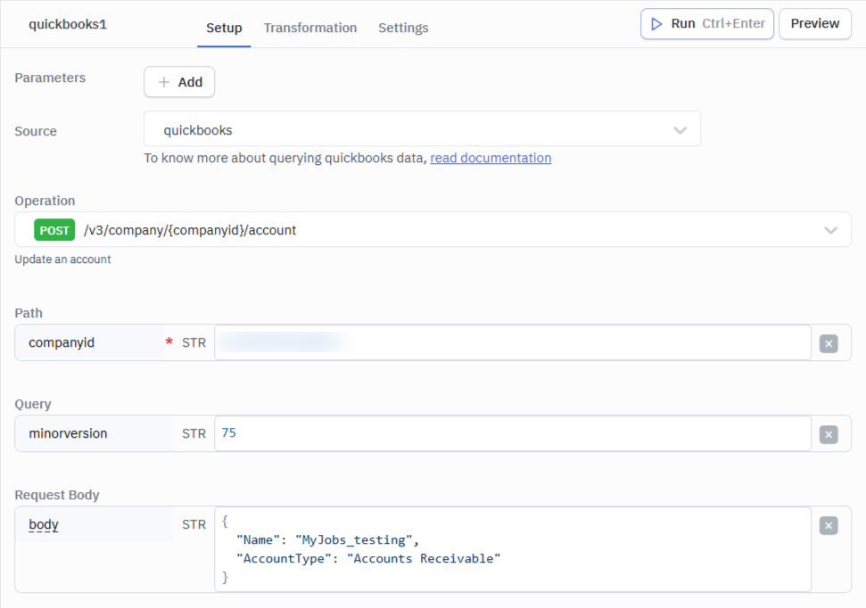Image resolution: width=866 pixels, height=608 pixels.
Task: Click the green POST method badge
Action: point(54,230)
